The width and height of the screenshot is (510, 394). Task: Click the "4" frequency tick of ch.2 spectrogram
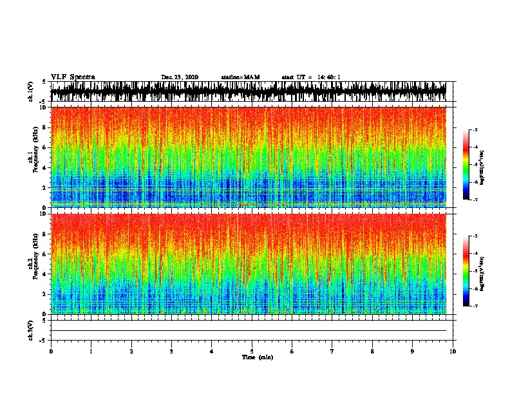(x=45, y=274)
